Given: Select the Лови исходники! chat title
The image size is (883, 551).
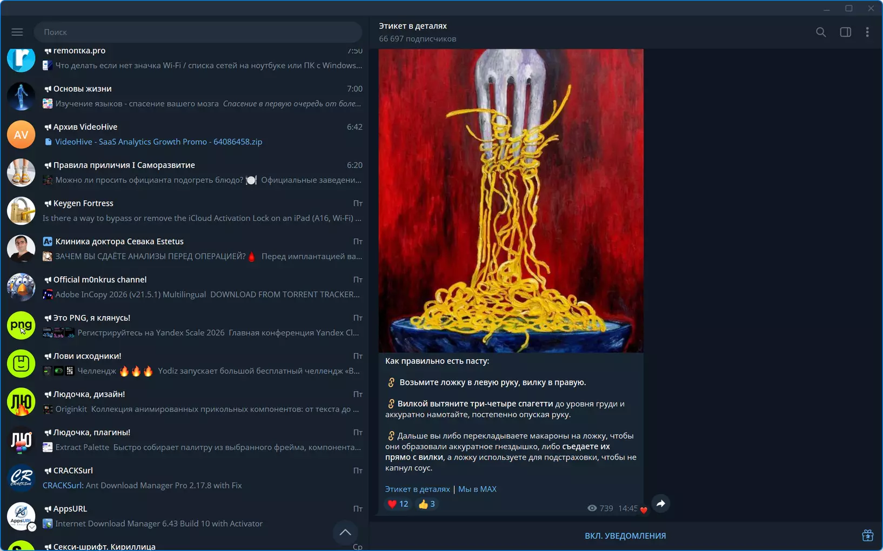Looking at the screenshot, I should [88, 356].
